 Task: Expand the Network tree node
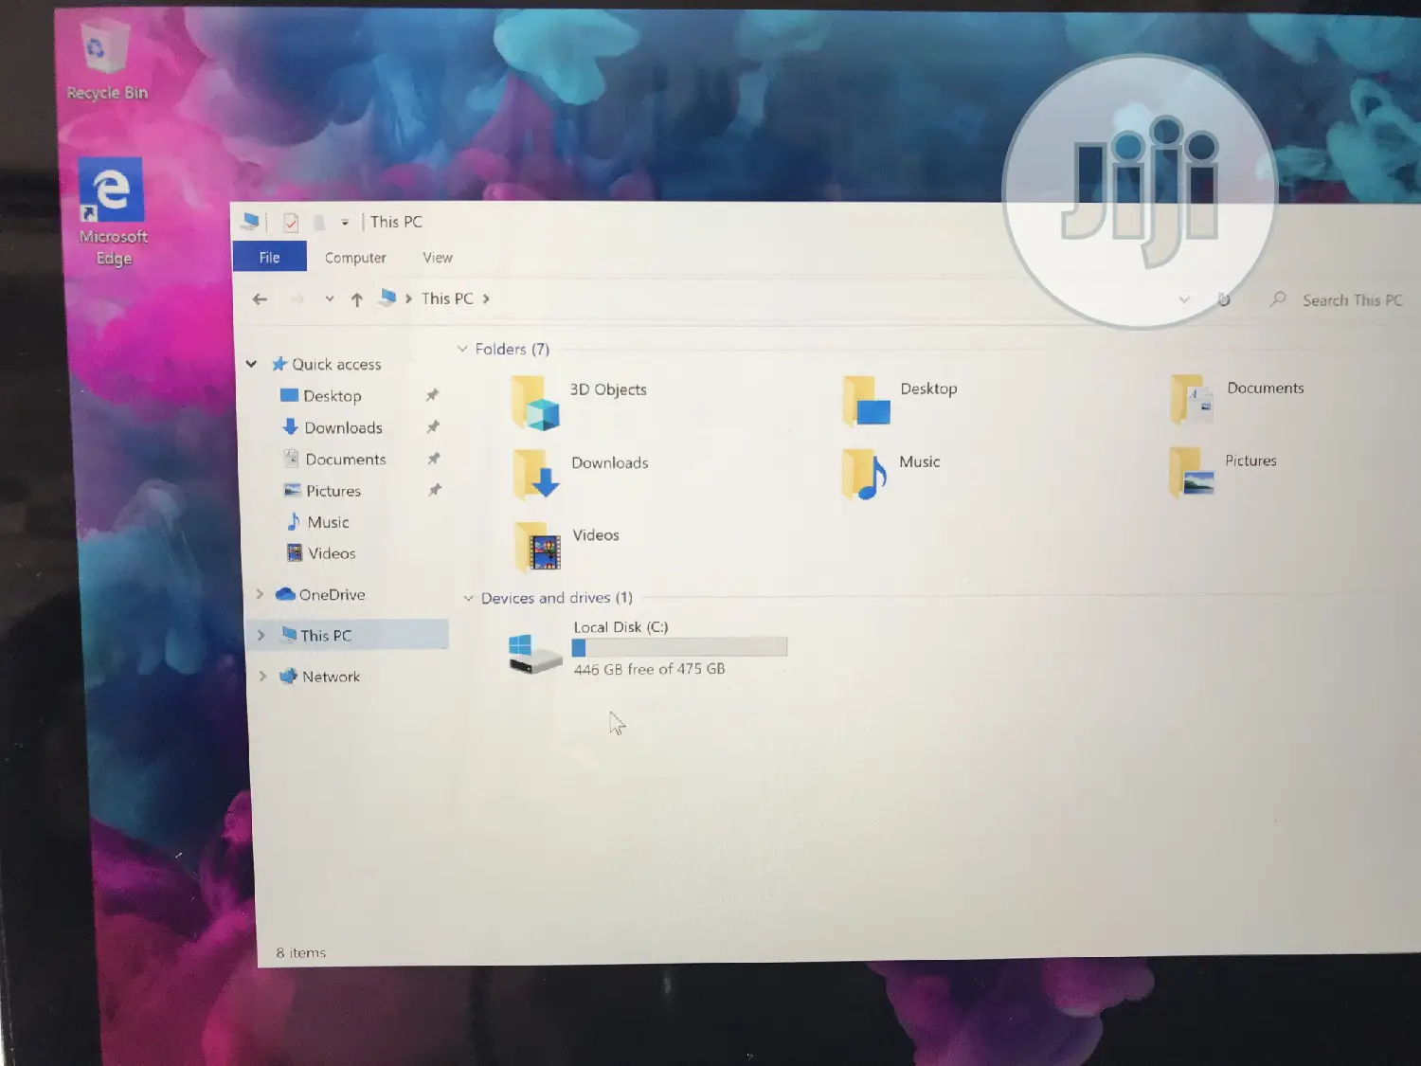click(263, 677)
